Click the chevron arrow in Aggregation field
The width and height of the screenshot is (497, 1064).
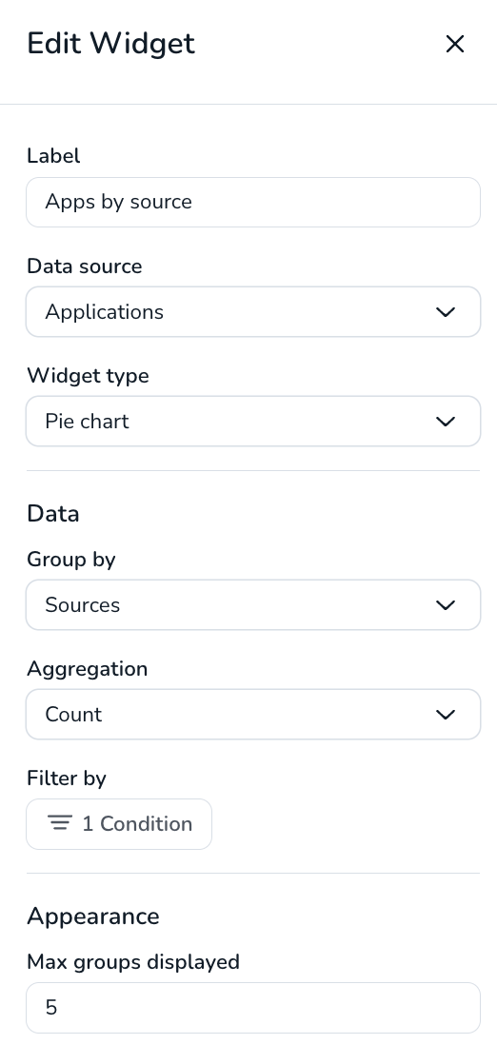(446, 715)
